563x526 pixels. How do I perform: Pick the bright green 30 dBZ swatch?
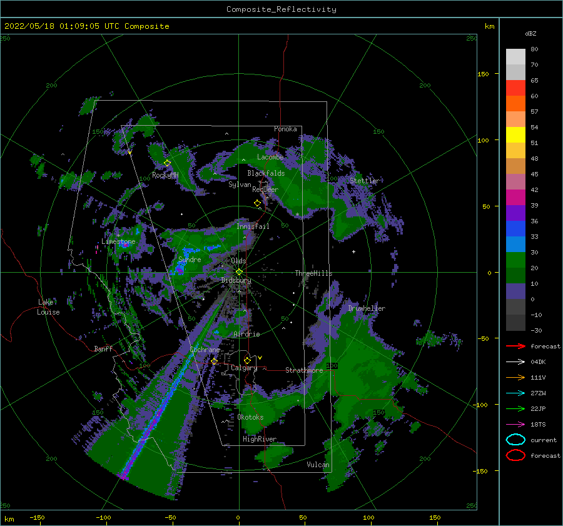pyautogui.click(x=515, y=260)
